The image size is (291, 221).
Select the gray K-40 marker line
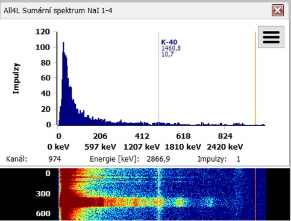(158, 78)
